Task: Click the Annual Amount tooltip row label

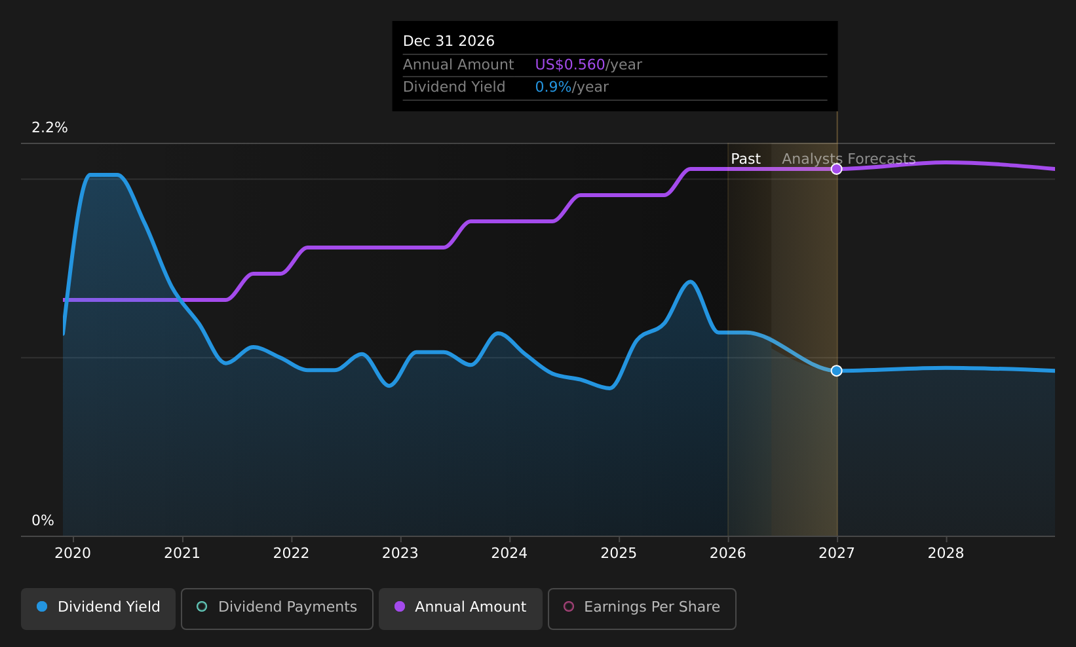Action: pos(458,65)
